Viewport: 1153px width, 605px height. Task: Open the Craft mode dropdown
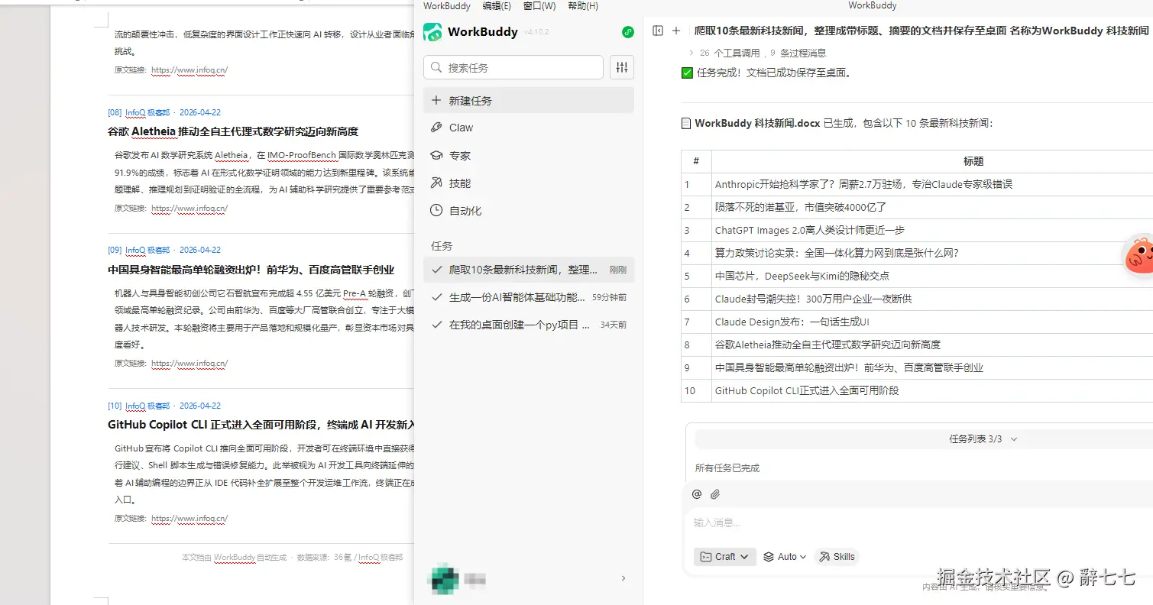(x=725, y=557)
